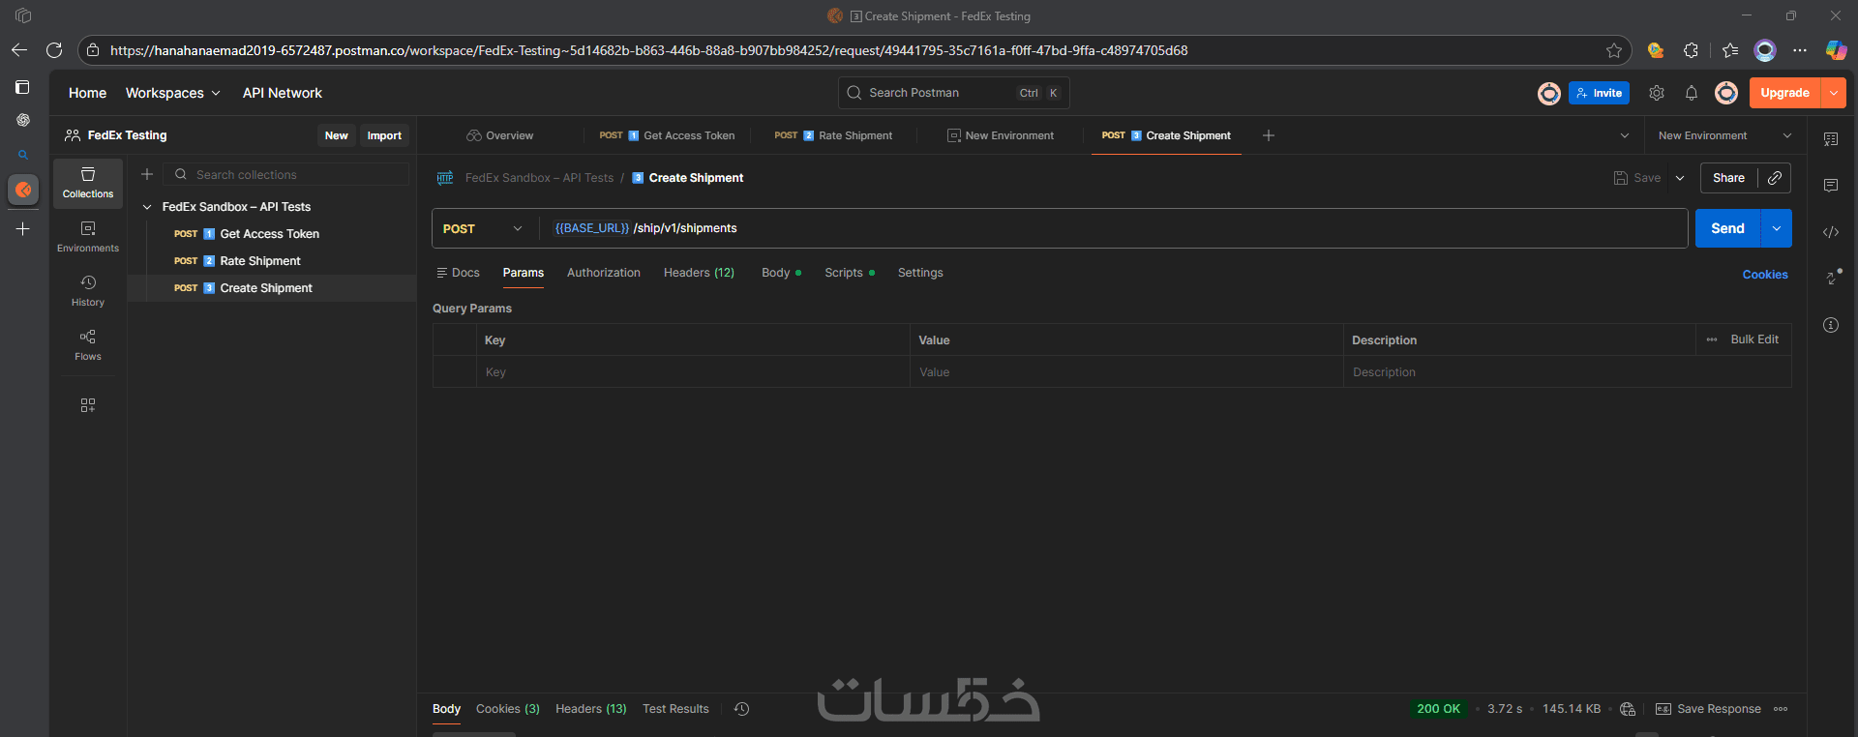Click Bulk Edit in the query params table
This screenshot has height=737, width=1858.
1754,339
